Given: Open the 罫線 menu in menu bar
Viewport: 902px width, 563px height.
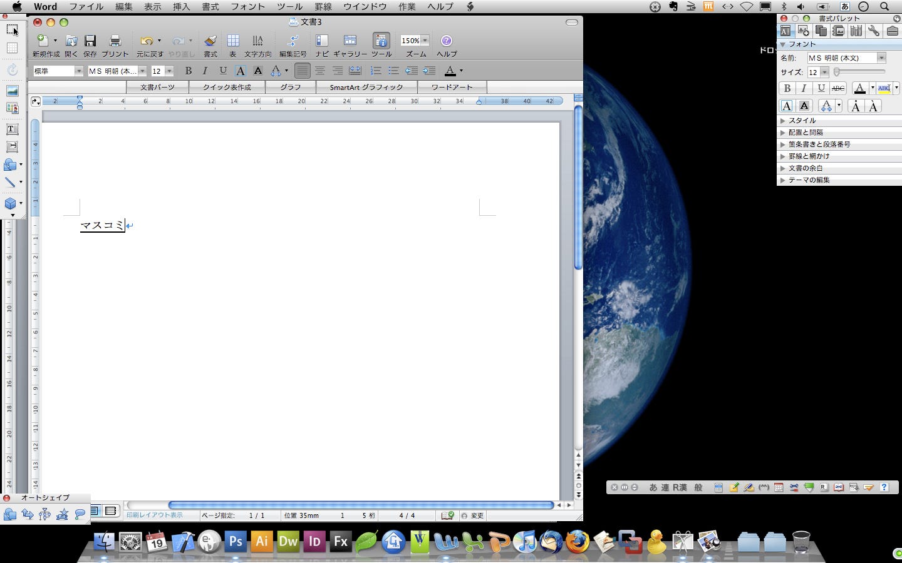Looking at the screenshot, I should (x=323, y=6).
